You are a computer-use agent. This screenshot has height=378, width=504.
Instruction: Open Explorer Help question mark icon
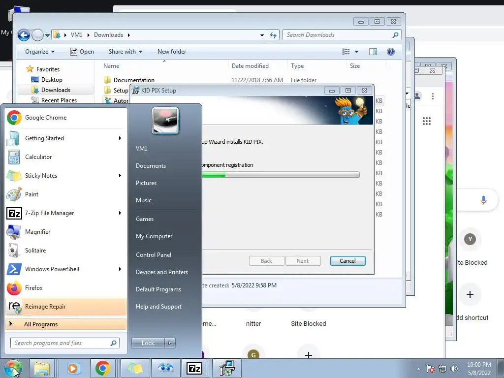(x=391, y=52)
